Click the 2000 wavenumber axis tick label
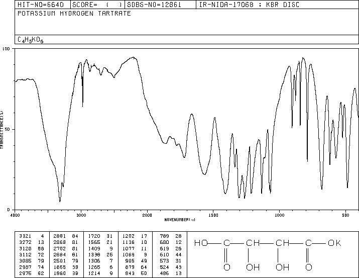 pos(147,215)
